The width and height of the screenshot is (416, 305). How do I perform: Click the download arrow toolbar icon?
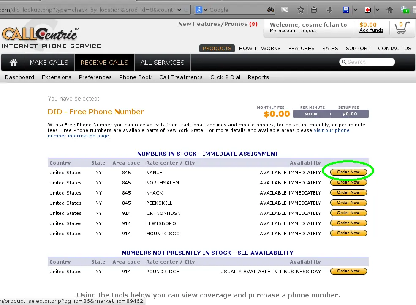point(330,9)
